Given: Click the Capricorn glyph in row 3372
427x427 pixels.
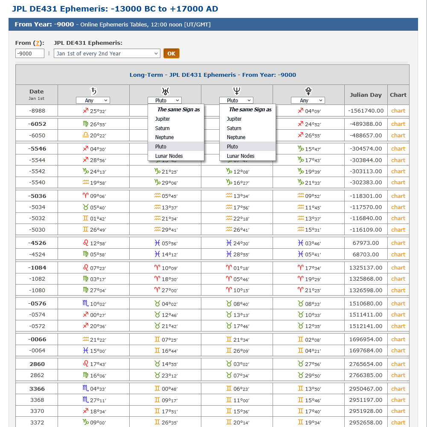Looking at the screenshot, I should click(85, 422).
